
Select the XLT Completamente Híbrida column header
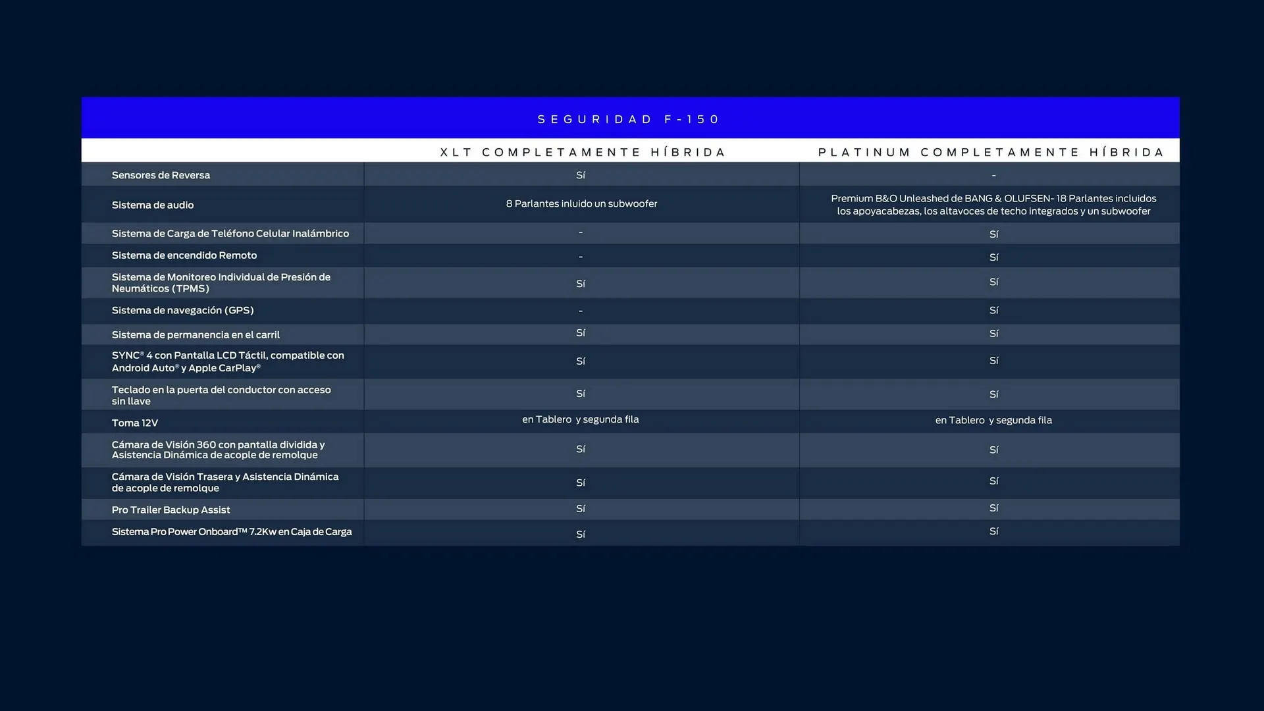582,152
